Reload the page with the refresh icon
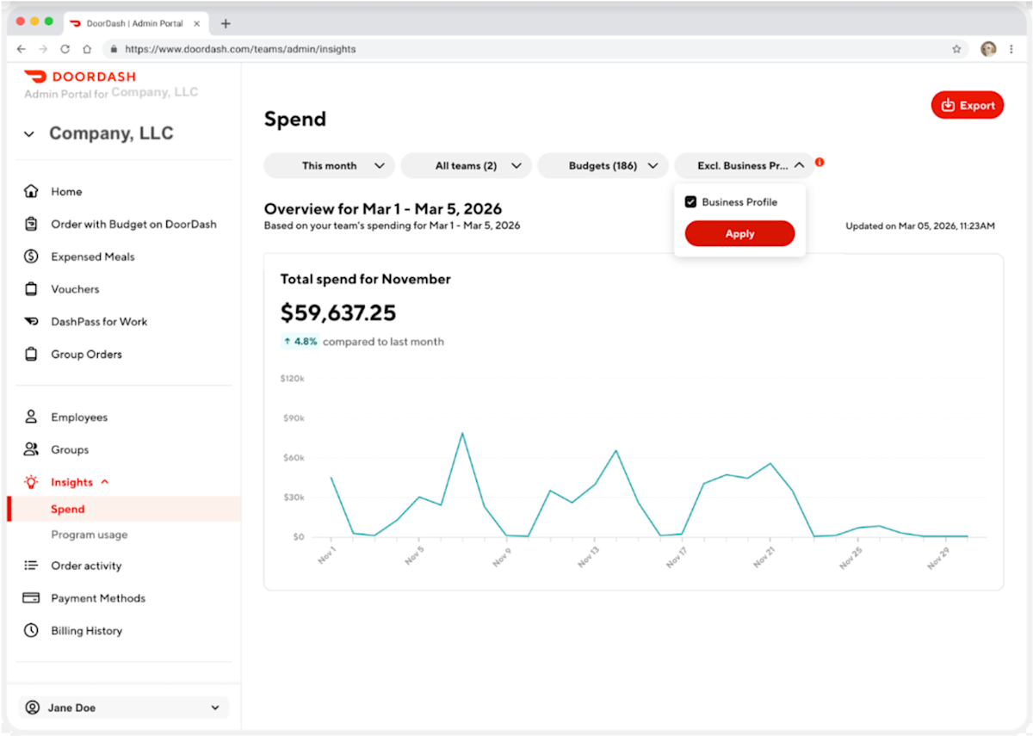Viewport: 1033px width, 736px height. 65,49
